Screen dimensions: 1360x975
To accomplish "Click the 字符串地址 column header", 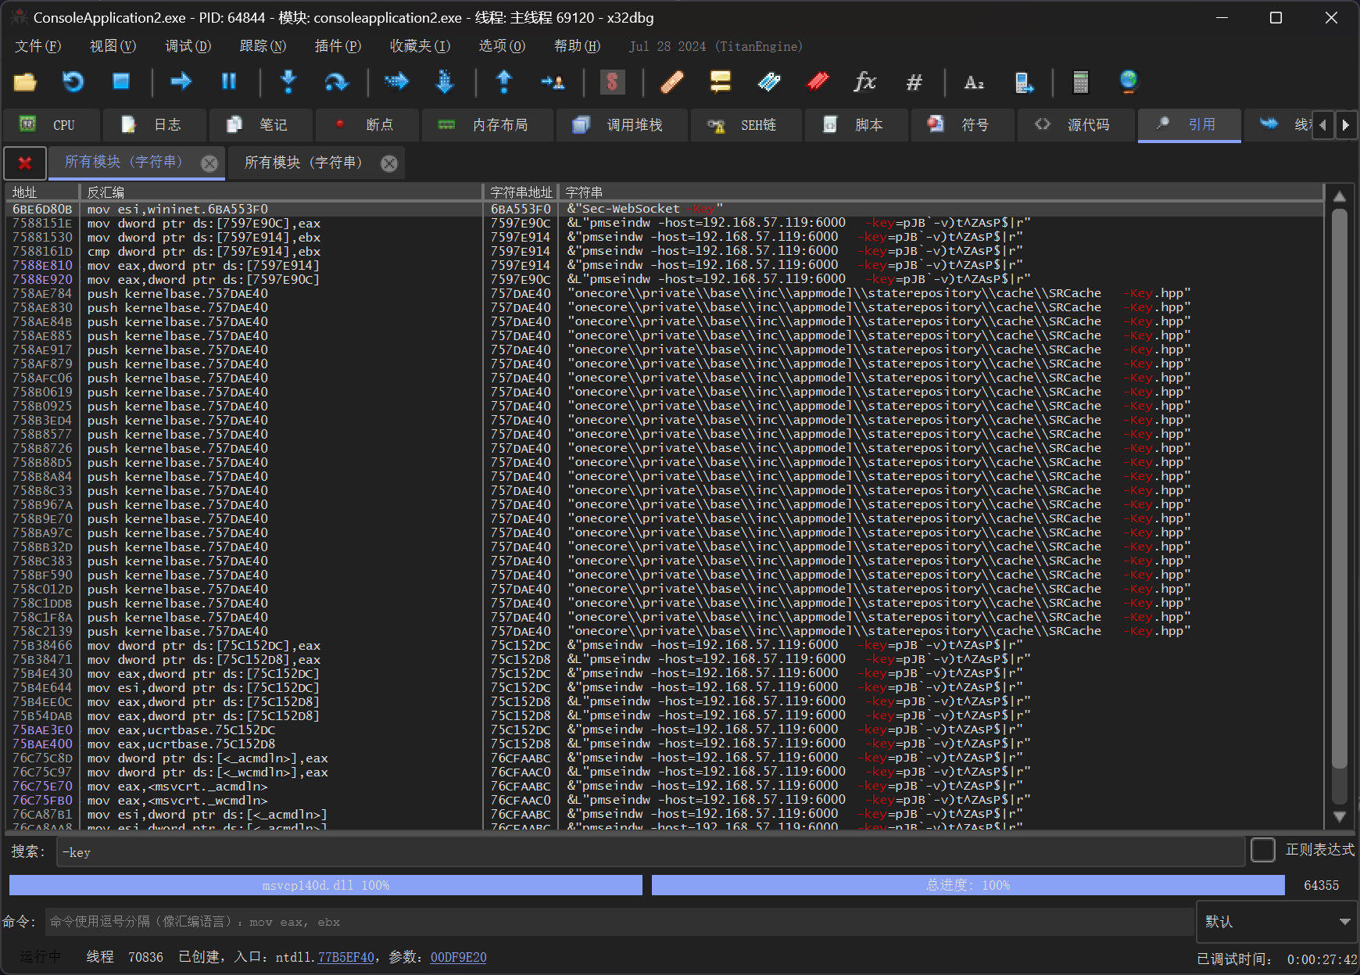I will point(521,192).
